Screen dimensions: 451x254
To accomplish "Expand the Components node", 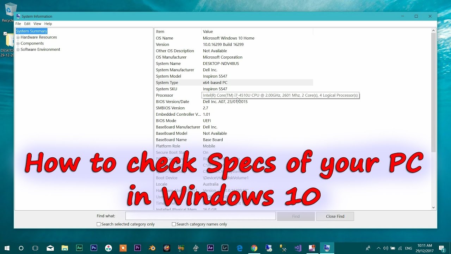I will [x=18, y=43].
